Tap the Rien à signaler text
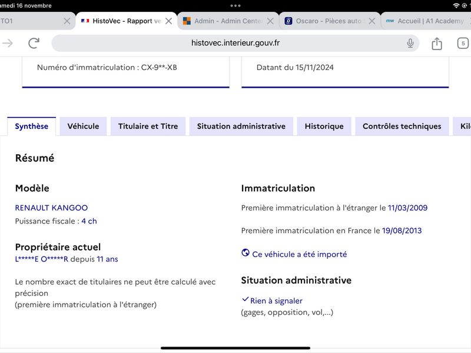Image resolution: width=471 pixels, height=353 pixels. pos(276,301)
